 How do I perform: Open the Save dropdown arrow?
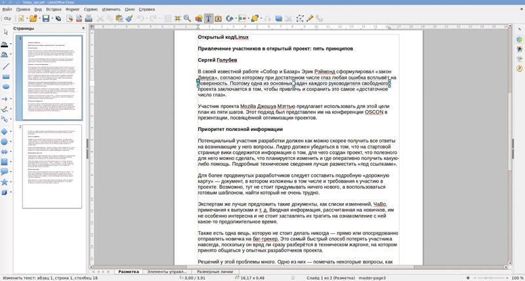[x=52, y=19]
